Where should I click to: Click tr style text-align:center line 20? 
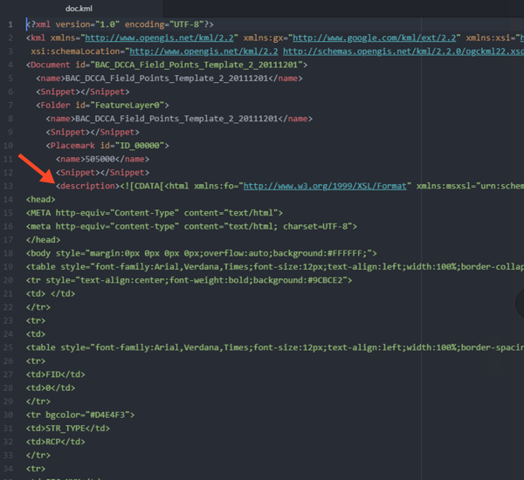tap(190, 280)
